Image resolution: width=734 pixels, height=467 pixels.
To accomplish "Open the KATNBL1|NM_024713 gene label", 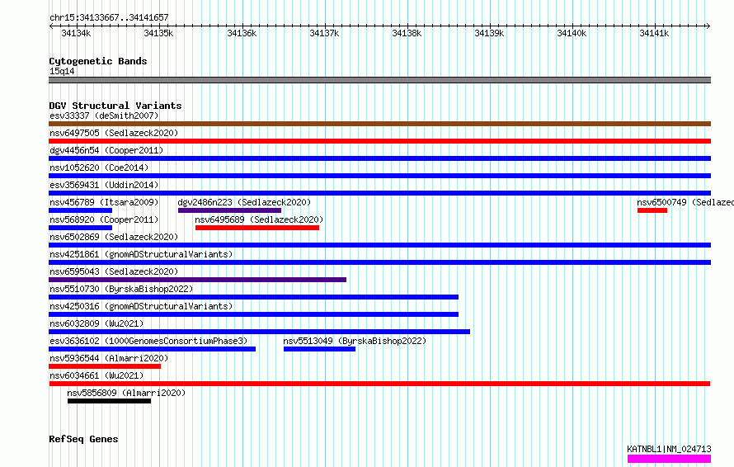I will pos(669,449).
